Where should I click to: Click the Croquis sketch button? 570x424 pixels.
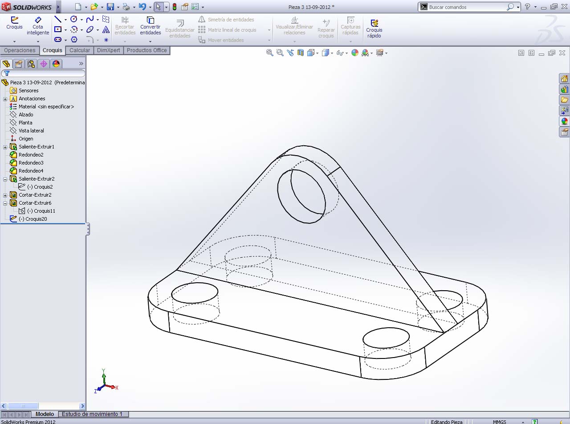[14, 23]
